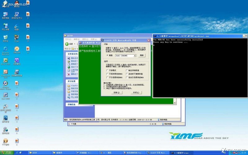Tick the 不引导原来的MBR checkbox

click(107, 77)
